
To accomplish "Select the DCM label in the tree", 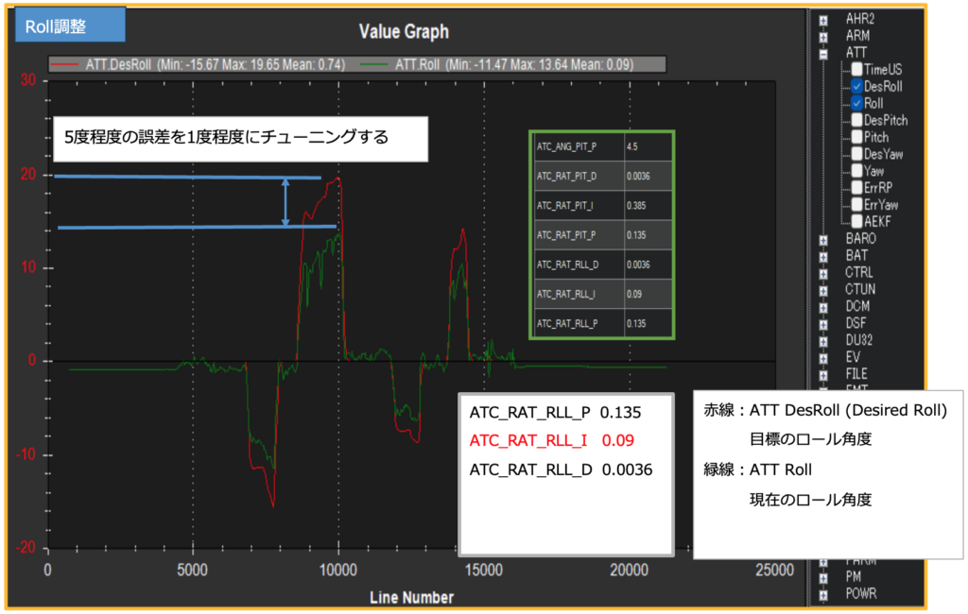I will tap(857, 306).
